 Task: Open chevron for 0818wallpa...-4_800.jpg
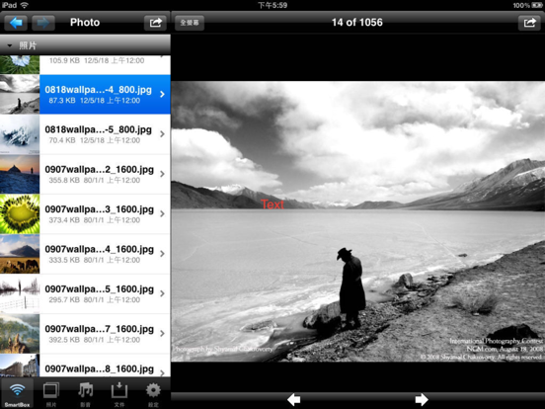[x=162, y=94]
